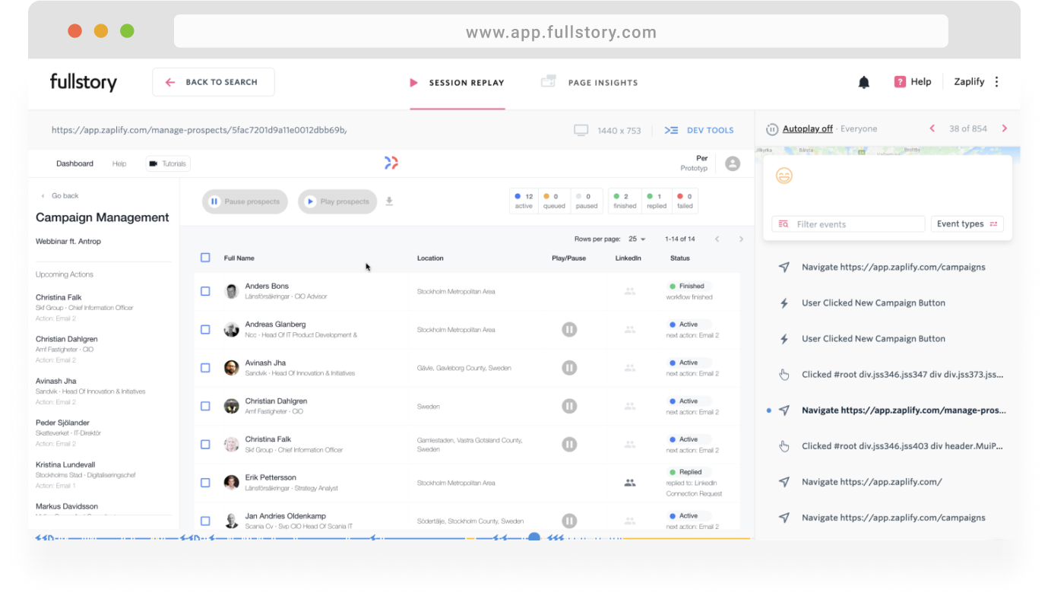Click the Tutorials camera button
1048x602 pixels.
coord(168,163)
